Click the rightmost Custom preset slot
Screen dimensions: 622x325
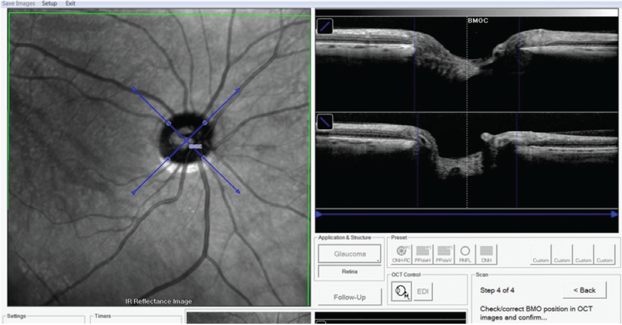tap(605, 254)
